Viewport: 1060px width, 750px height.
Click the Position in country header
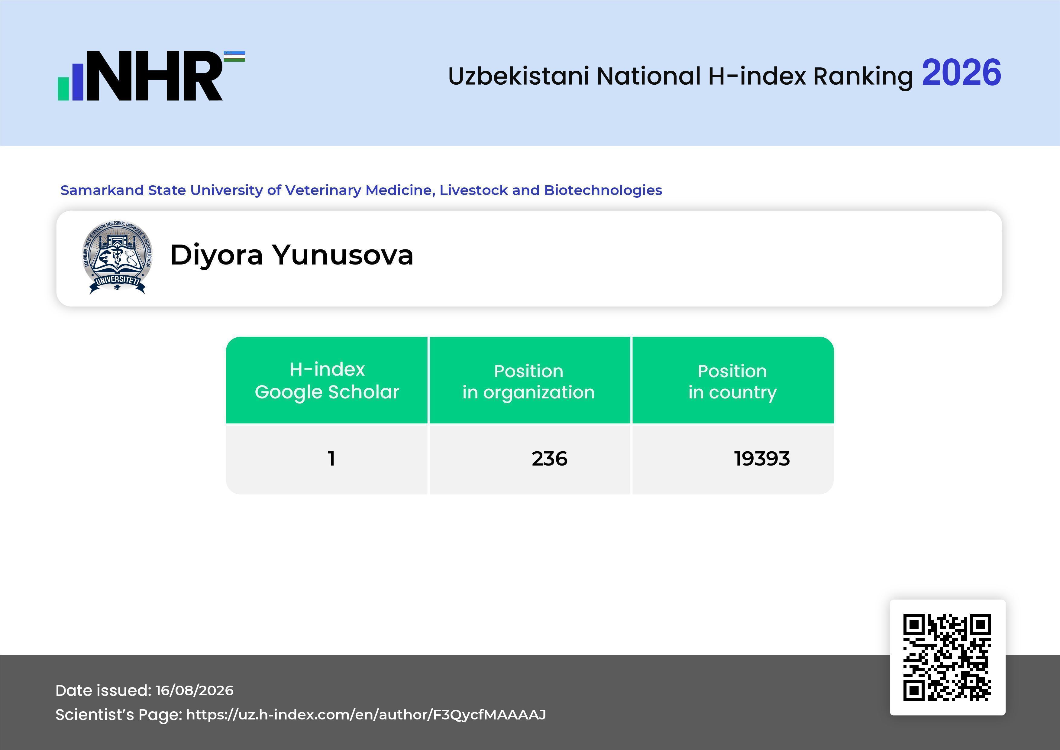733,380
